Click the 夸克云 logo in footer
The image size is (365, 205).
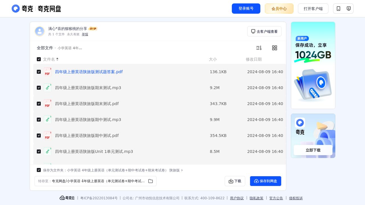click(67, 198)
